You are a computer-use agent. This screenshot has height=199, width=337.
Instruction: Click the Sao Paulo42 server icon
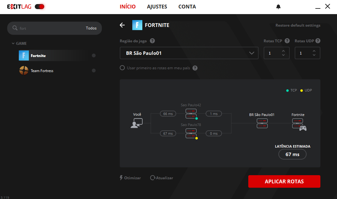[191, 114]
